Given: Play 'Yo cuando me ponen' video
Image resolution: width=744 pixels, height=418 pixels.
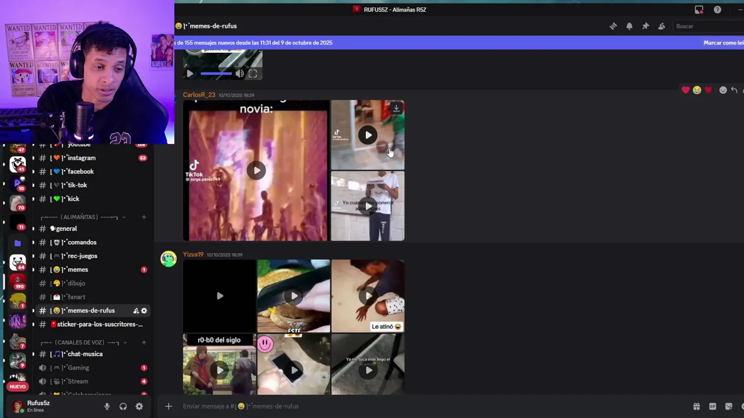Looking at the screenshot, I should coord(367,206).
